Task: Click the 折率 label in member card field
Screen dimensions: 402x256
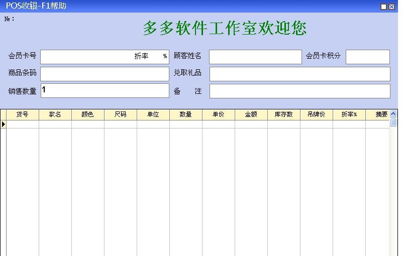Action: coord(141,56)
